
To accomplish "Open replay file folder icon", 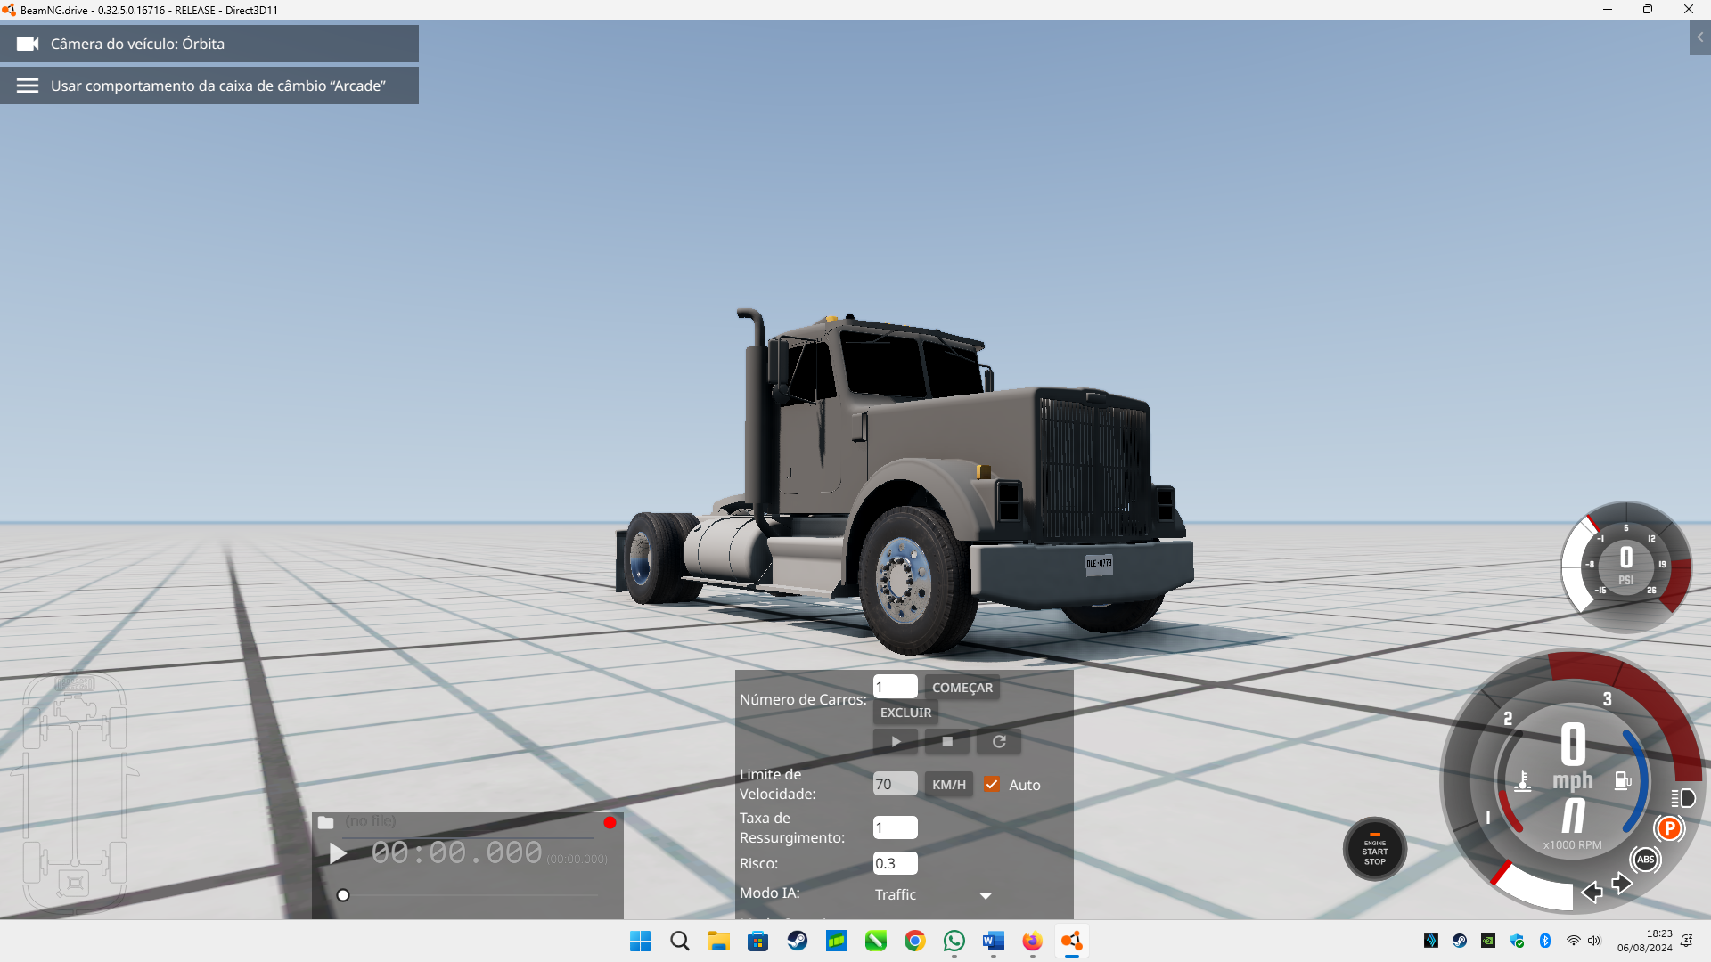I will [326, 822].
